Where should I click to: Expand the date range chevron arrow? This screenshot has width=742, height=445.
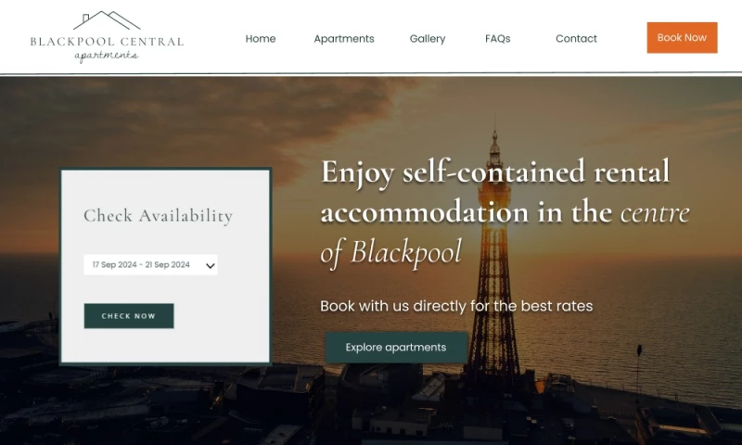211,266
